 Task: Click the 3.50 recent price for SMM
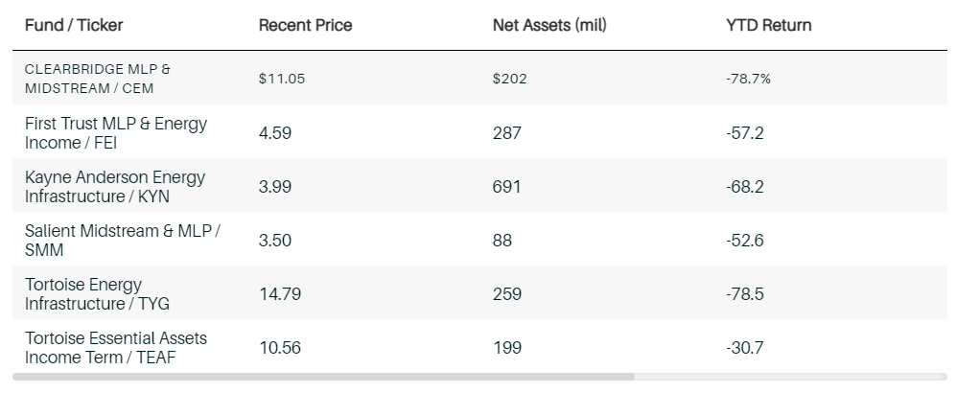tap(275, 241)
